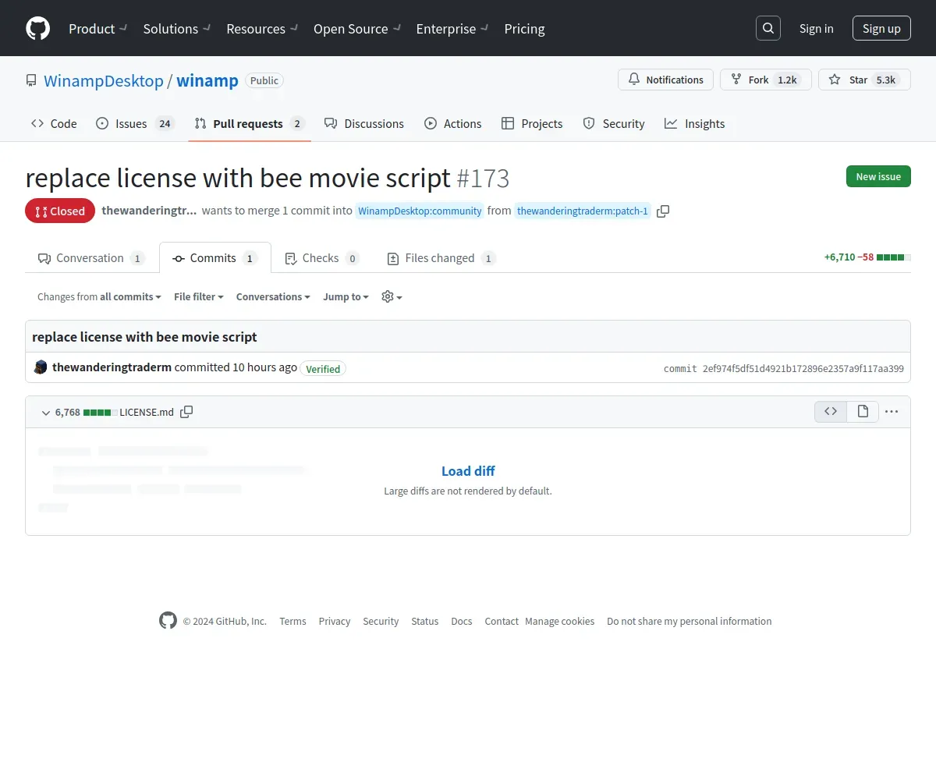This screenshot has width=936, height=780.
Task: Click the pull request author thewanderingtr...
Action: pos(150,211)
